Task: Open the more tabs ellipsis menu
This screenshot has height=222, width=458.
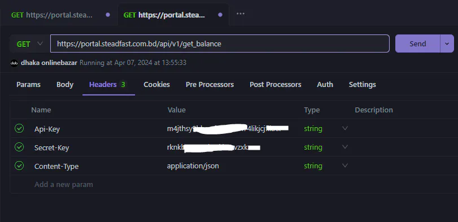Action: pyautogui.click(x=241, y=14)
